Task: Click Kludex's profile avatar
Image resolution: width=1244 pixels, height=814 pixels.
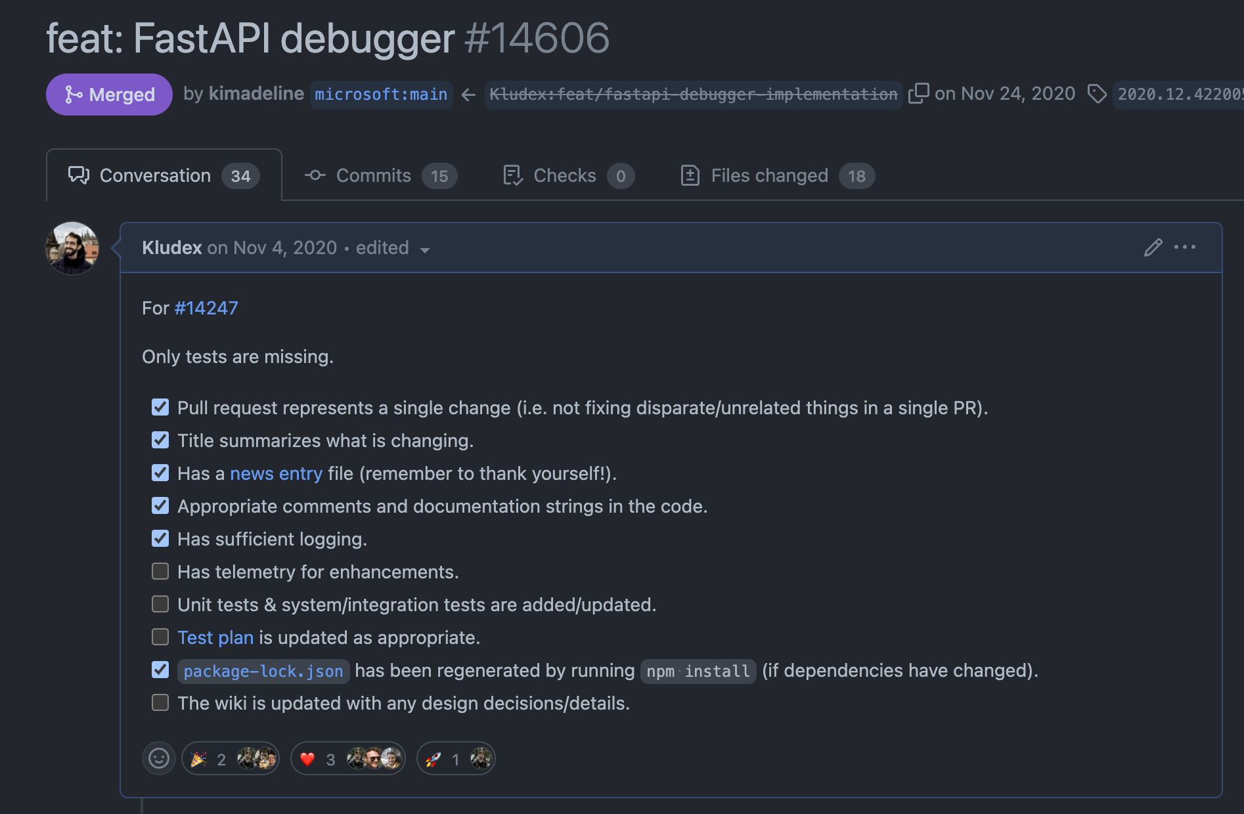Action: 72,248
